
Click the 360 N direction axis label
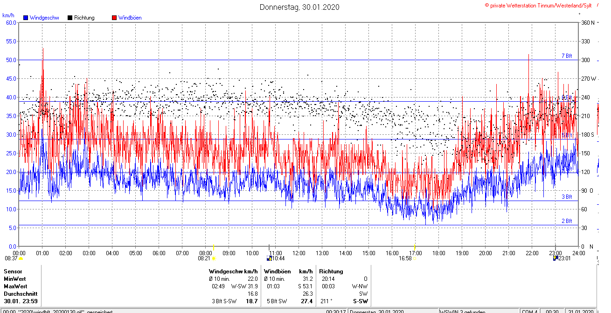[589, 22]
